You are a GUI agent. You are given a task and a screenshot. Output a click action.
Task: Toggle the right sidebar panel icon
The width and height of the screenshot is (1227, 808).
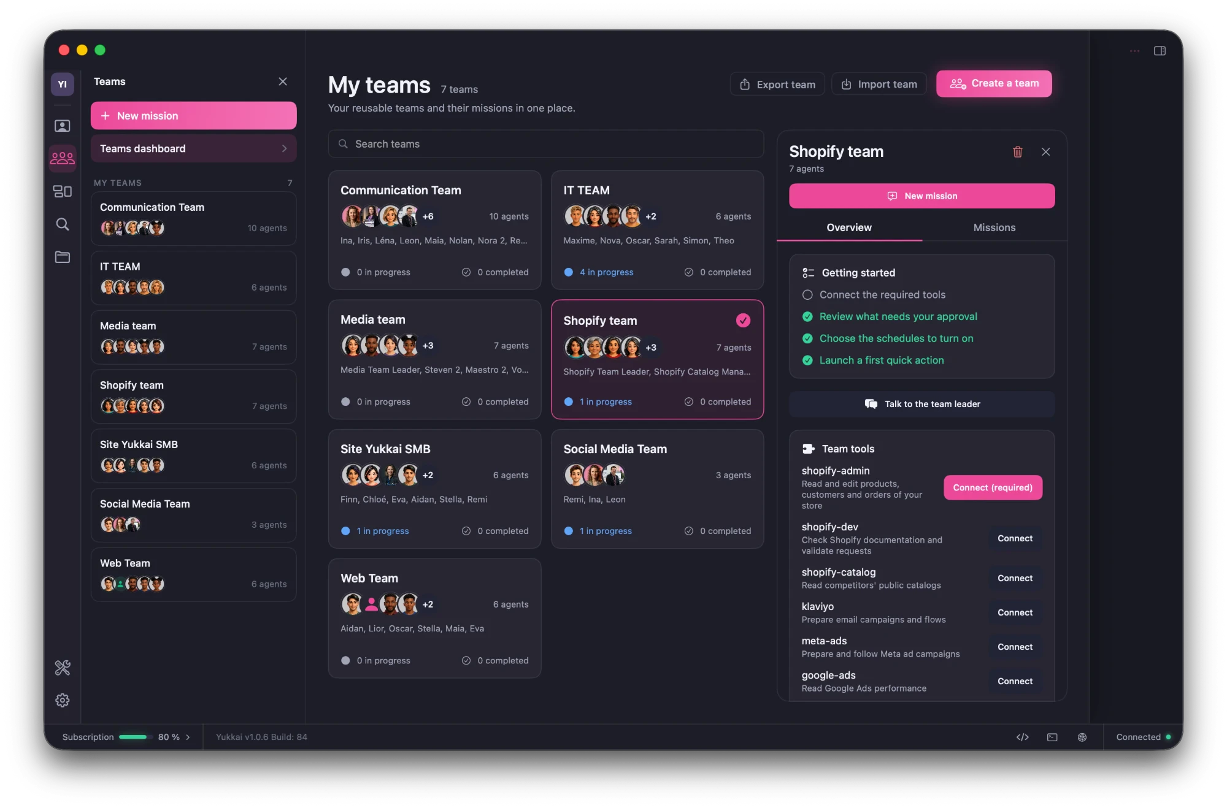point(1160,51)
